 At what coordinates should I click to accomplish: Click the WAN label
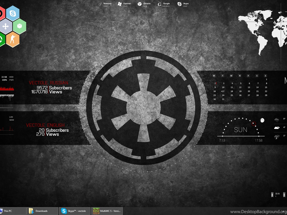[x=11, y=120]
